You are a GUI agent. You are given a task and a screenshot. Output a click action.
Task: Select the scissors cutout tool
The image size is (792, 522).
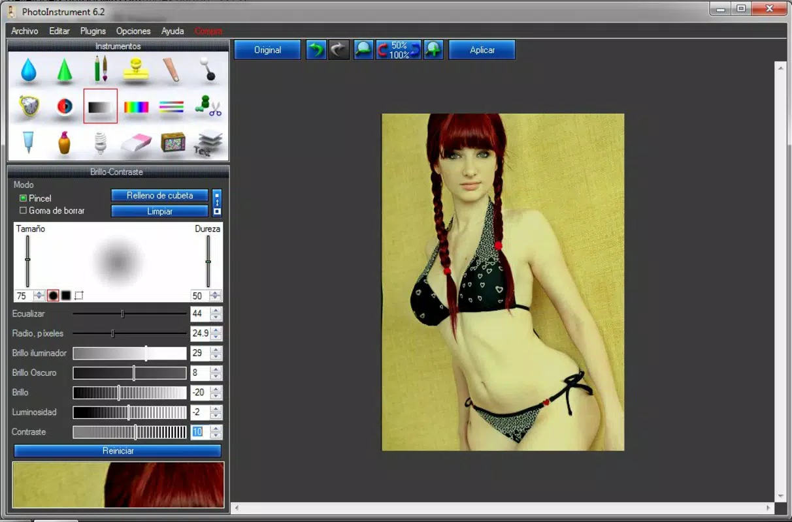click(x=208, y=106)
